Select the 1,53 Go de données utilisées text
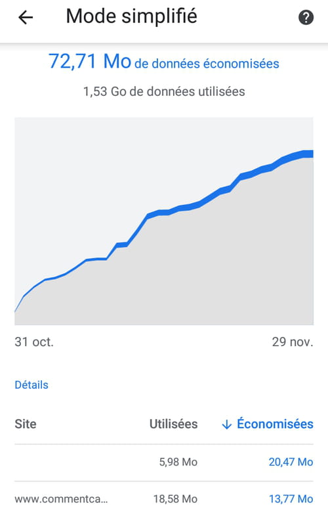 click(x=164, y=91)
